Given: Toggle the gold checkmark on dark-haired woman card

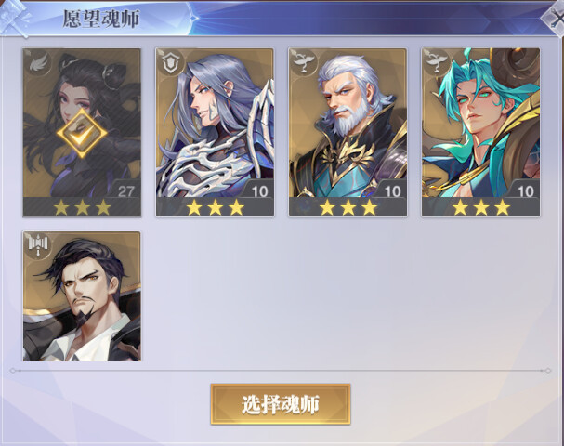Looking at the screenshot, I should [82, 134].
